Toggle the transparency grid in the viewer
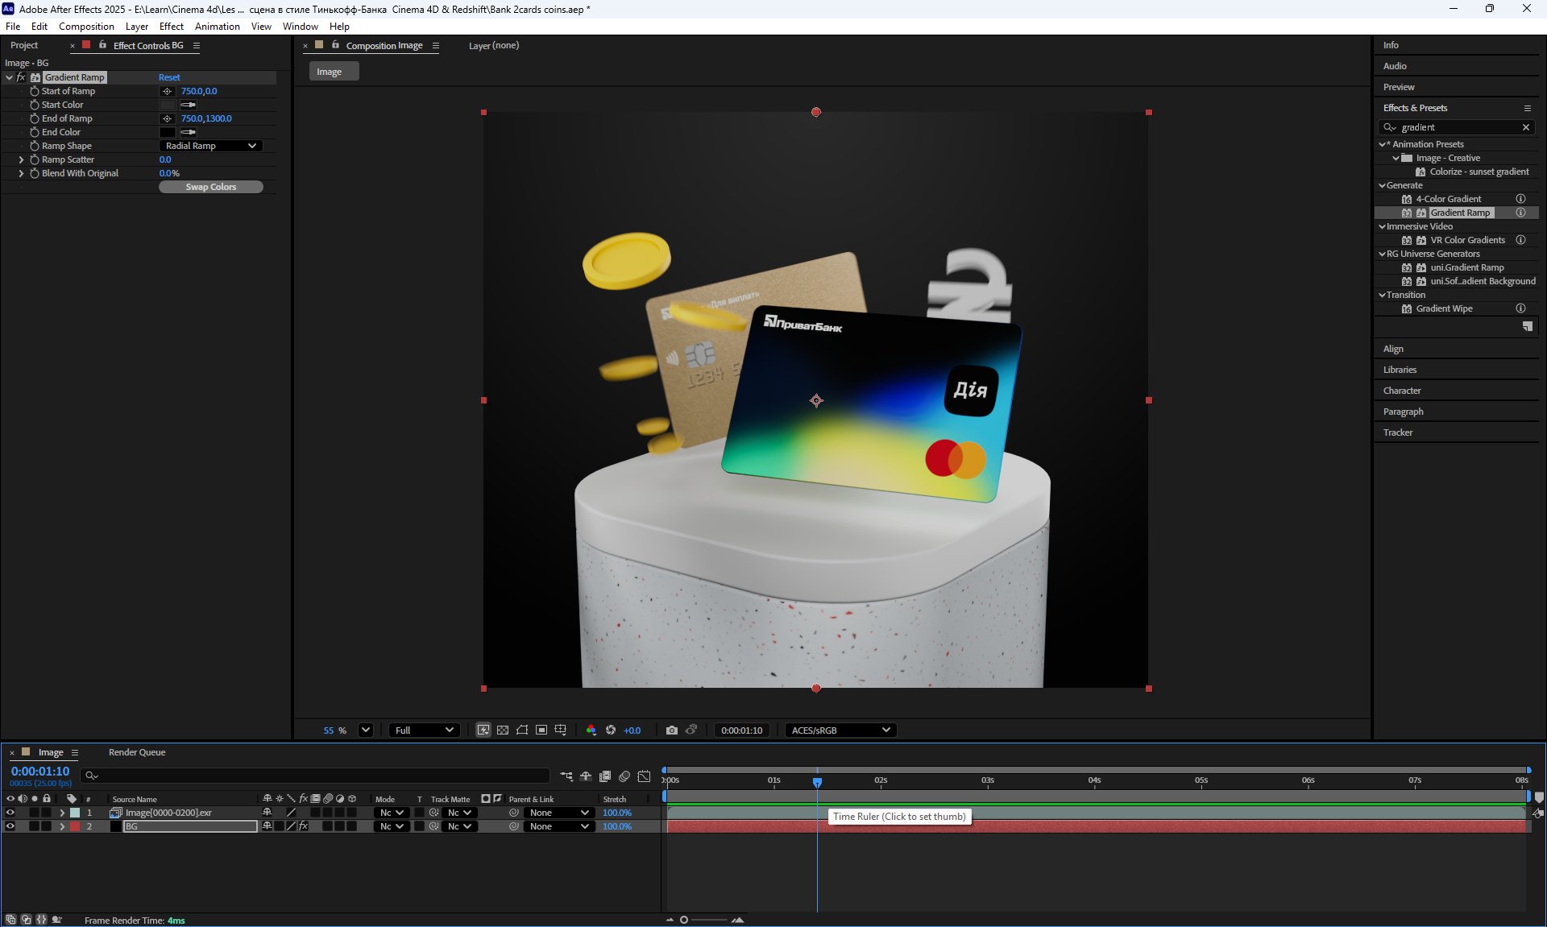1547x927 pixels. click(503, 730)
